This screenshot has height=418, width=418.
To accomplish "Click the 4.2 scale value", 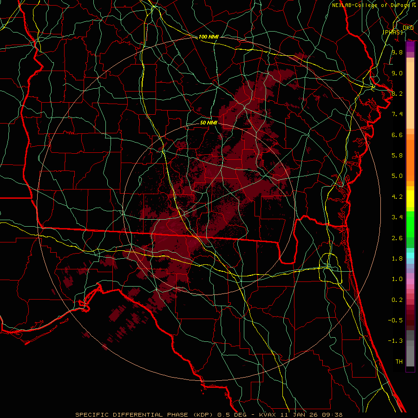I will 397,197.
